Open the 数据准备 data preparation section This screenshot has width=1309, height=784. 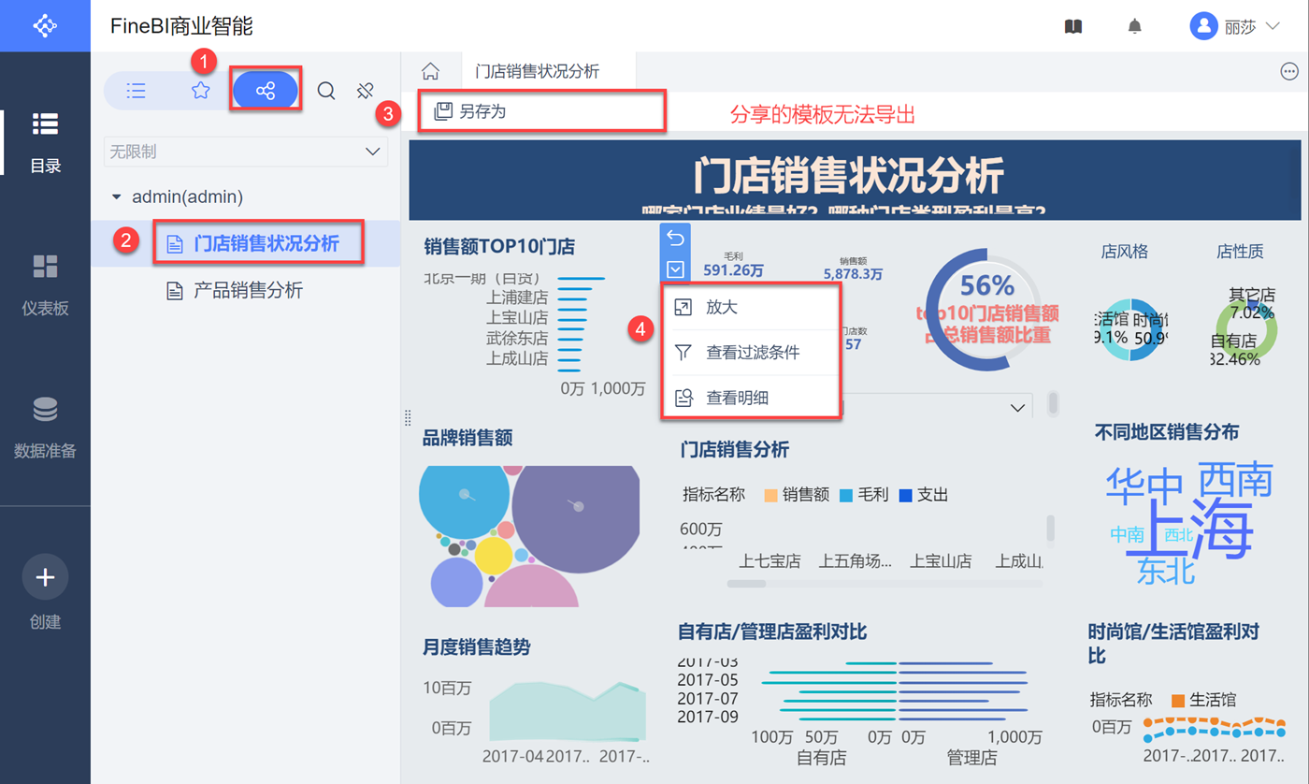[45, 428]
